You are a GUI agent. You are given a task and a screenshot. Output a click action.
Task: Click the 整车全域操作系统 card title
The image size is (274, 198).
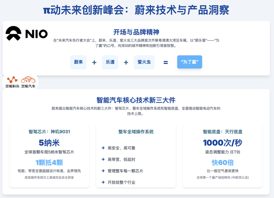coord(136,132)
